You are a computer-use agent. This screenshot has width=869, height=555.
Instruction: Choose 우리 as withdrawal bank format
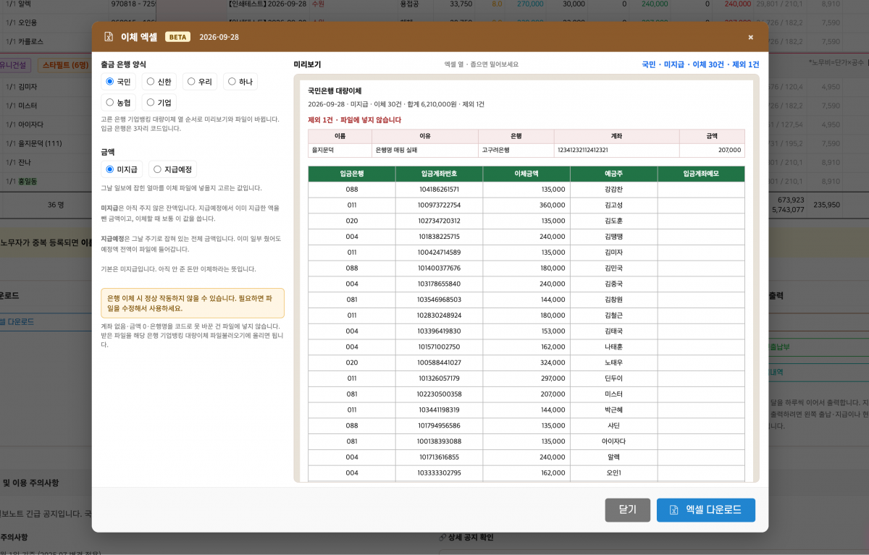pyautogui.click(x=199, y=82)
